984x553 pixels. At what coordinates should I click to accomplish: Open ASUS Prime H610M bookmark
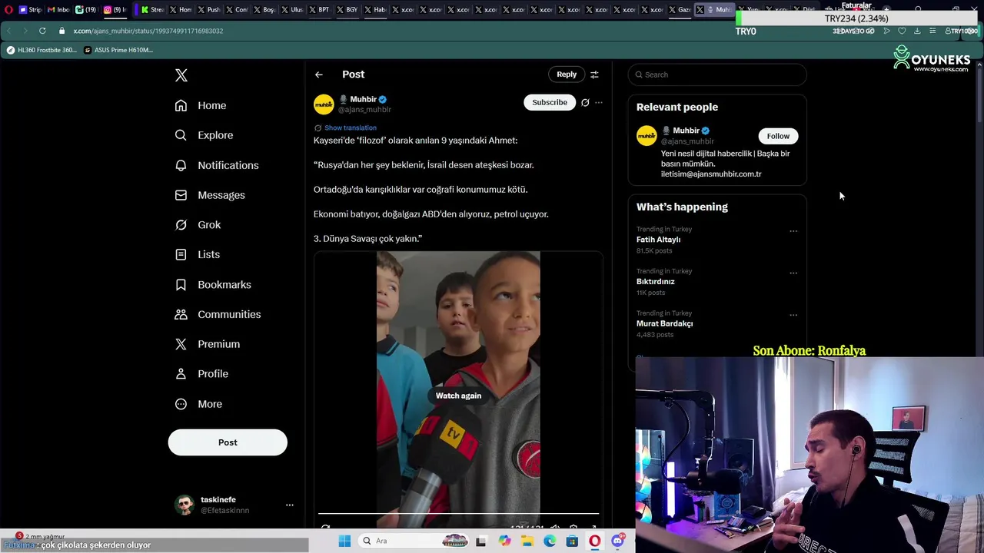point(118,50)
